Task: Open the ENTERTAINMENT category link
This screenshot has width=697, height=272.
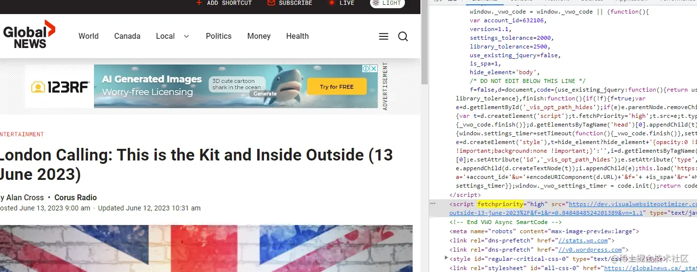Action: click(x=21, y=134)
